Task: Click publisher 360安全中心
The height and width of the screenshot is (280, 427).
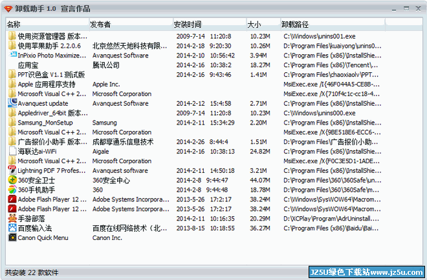Action: click(x=111, y=181)
